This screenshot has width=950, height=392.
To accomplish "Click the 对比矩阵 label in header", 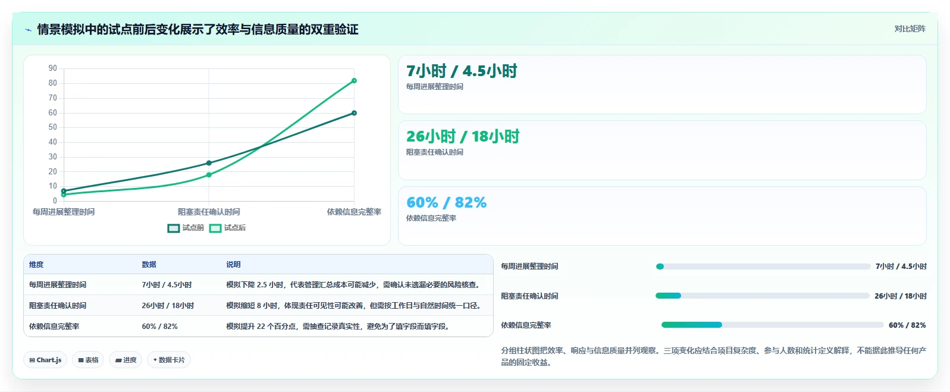I will point(910,29).
